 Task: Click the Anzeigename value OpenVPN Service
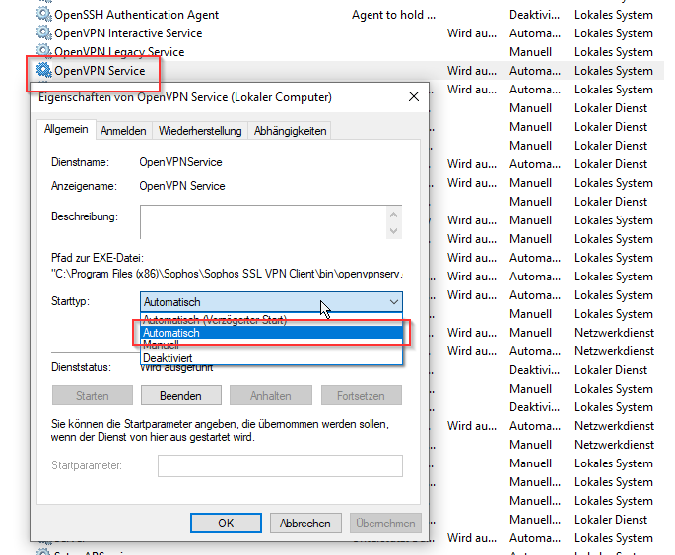click(181, 186)
